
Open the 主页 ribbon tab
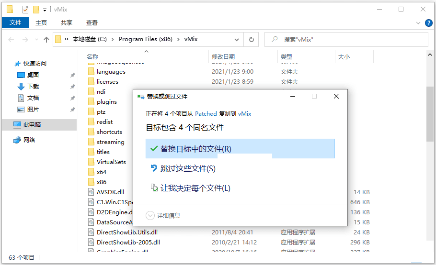tap(41, 23)
